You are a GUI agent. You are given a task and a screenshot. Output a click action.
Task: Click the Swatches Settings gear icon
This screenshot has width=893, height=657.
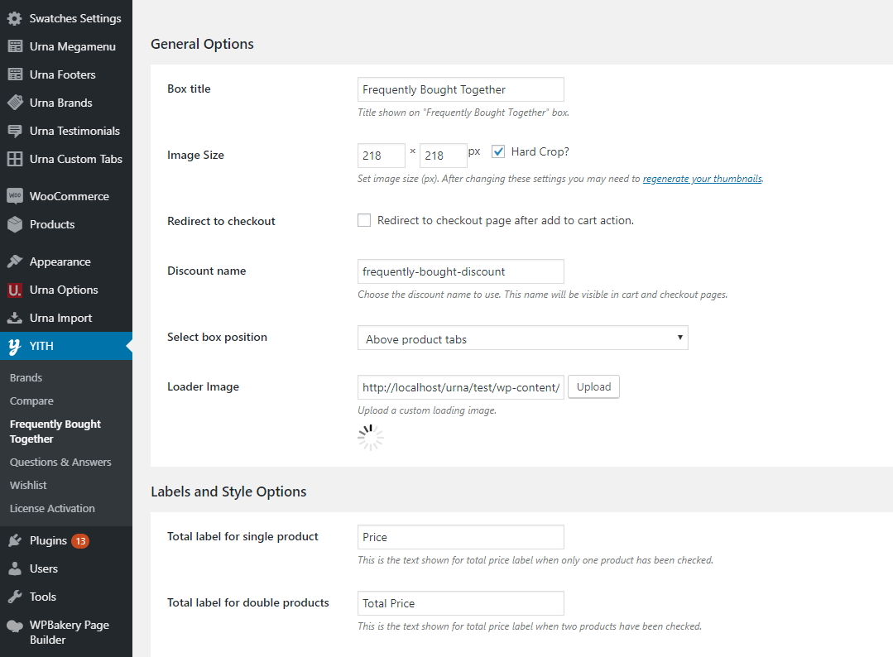point(15,18)
